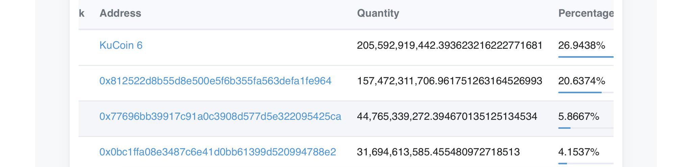Select the quantity 205,592,919,442.39 for KuCoin 6
This screenshot has width=692, height=167.
[x=450, y=45]
